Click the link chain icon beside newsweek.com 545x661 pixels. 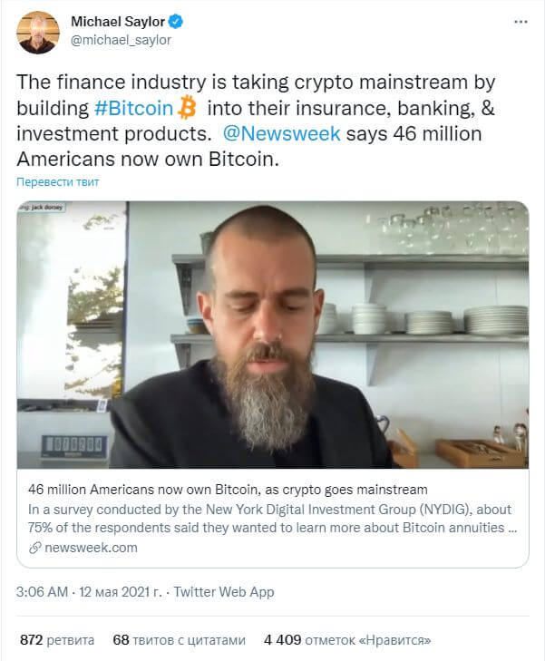click(35, 548)
